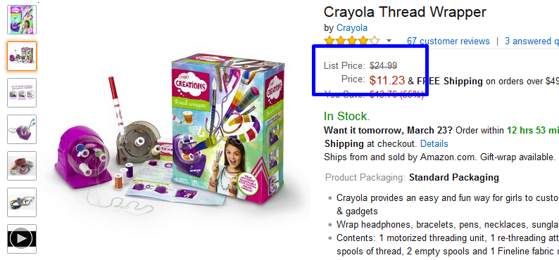The height and width of the screenshot is (260, 559).
Task: Open the star rating breakdown arrow
Action: coord(389,41)
